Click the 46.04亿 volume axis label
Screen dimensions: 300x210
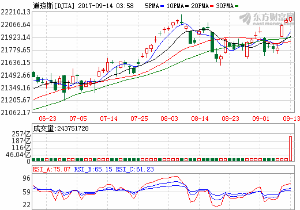pyautogui.click(x=18, y=155)
